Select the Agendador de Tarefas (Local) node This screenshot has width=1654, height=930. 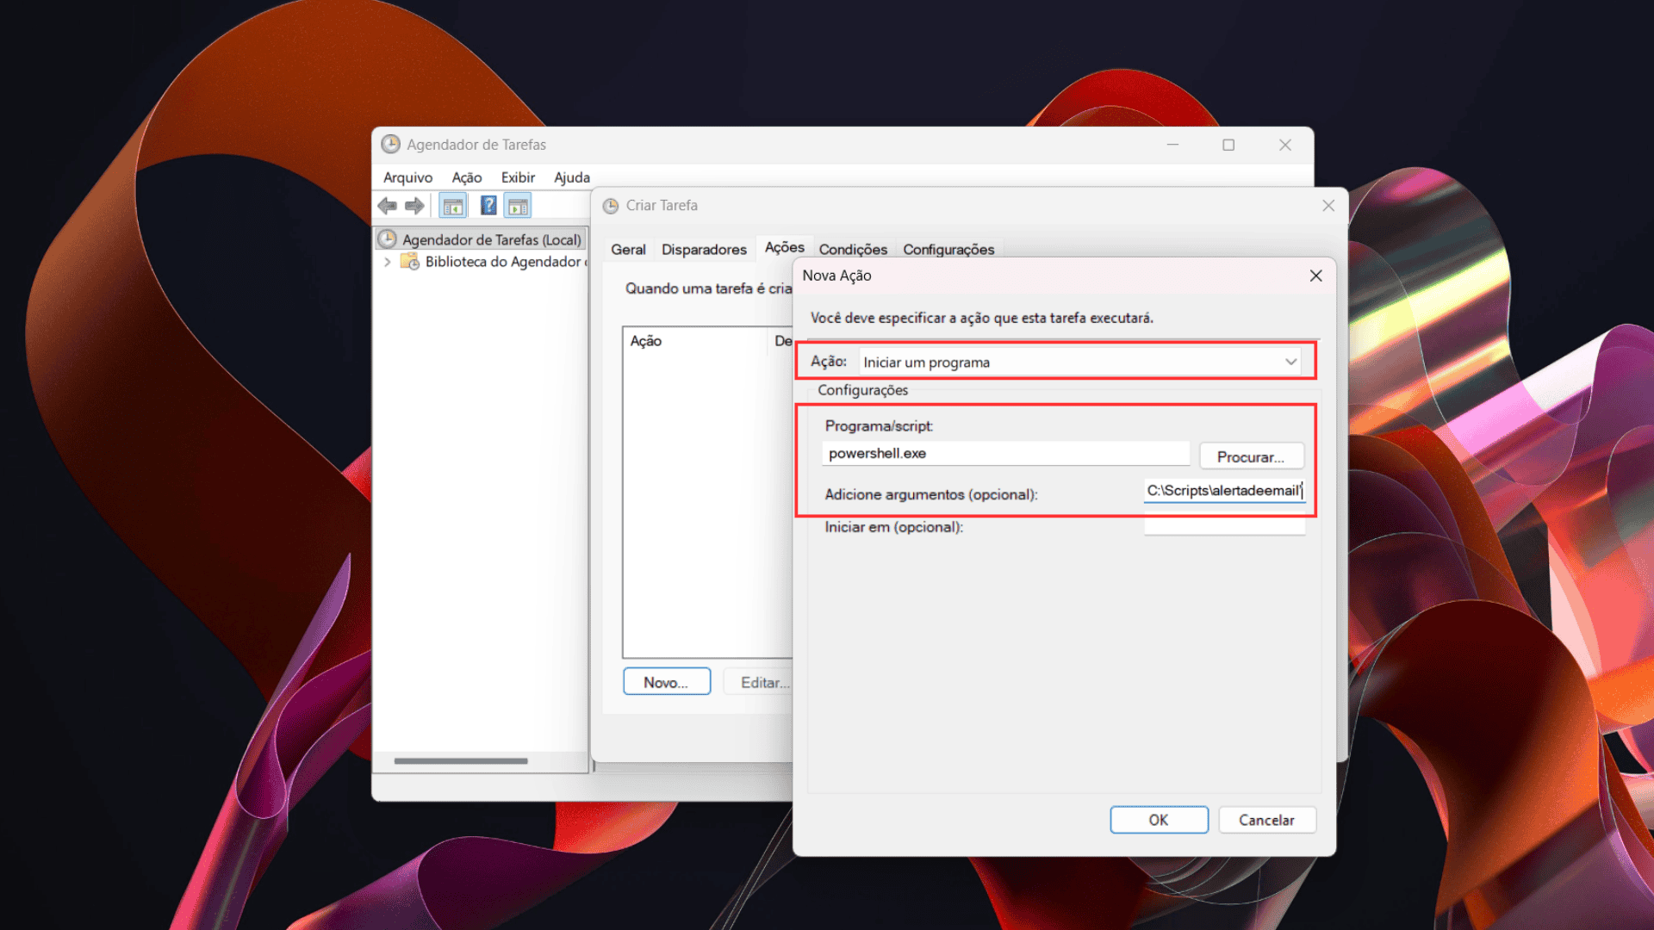coord(491,239)
